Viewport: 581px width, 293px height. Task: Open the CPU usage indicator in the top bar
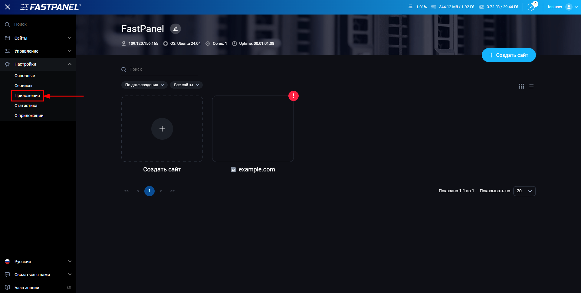(x=410, y=7)
